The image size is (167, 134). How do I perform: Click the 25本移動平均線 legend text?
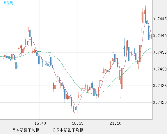[68, 130]
